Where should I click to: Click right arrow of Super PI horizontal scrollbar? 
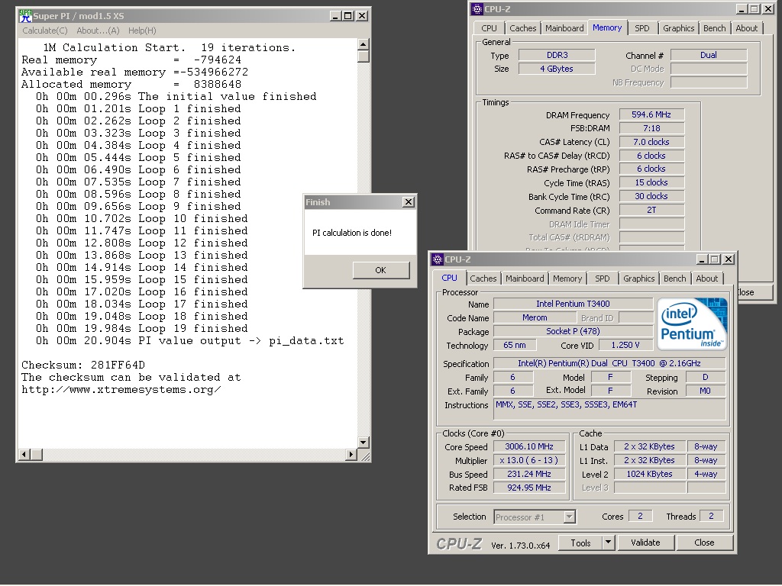click(x=351, y=454)
